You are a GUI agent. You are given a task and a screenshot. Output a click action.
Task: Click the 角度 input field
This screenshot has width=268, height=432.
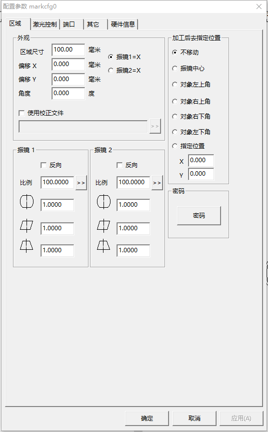click(x=68, y=94)
